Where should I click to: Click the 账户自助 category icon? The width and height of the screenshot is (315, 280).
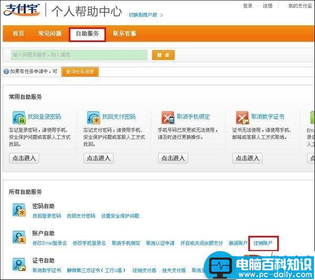tap(19, 237)
